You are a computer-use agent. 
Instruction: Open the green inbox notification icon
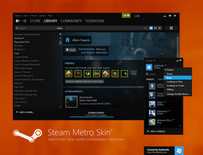[126, 16]
